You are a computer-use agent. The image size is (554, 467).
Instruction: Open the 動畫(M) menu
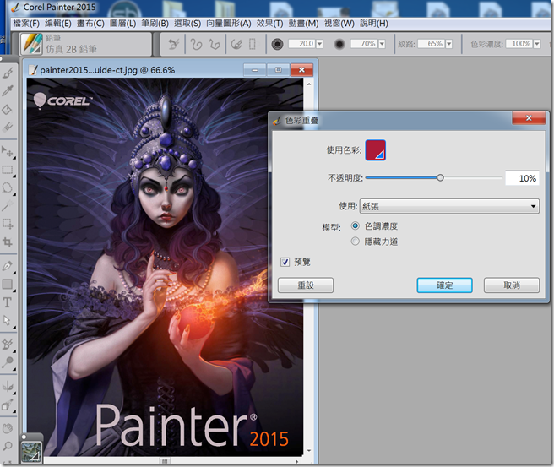[303, 24]
